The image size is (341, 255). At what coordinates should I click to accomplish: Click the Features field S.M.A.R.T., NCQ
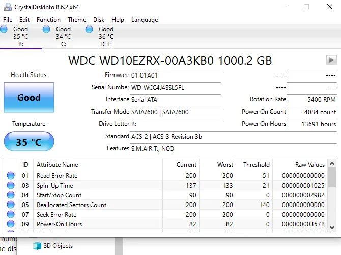(x=233, y=148)
